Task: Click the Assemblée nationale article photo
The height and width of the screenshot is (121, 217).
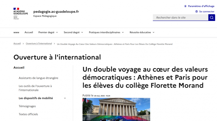Action: tap(116, 109)
